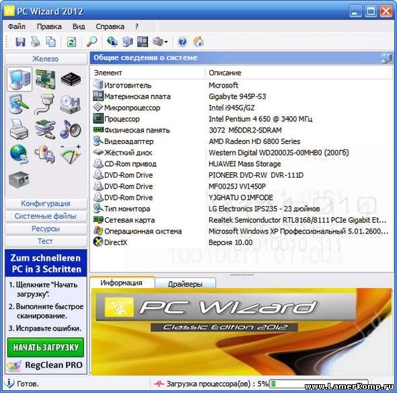Select the Материнская плата row
The width and height of the screenshot is (397, 393).
242,96
